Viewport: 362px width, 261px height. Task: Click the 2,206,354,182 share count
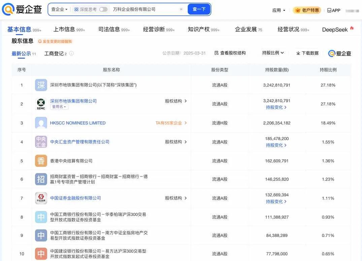click(x=276, y=123)
